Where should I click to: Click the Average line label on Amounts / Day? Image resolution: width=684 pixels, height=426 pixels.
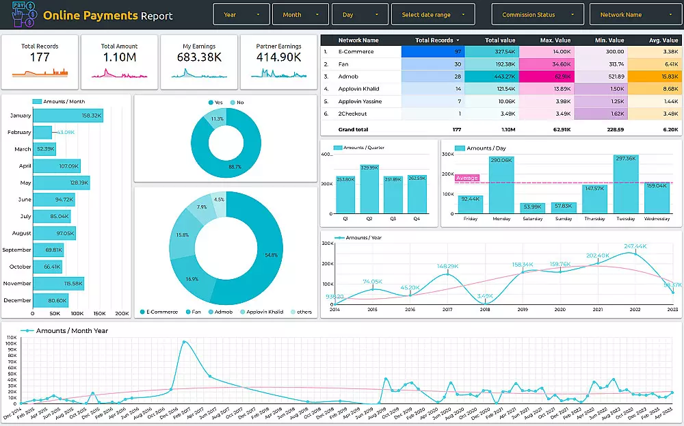(x=468, y=177)
